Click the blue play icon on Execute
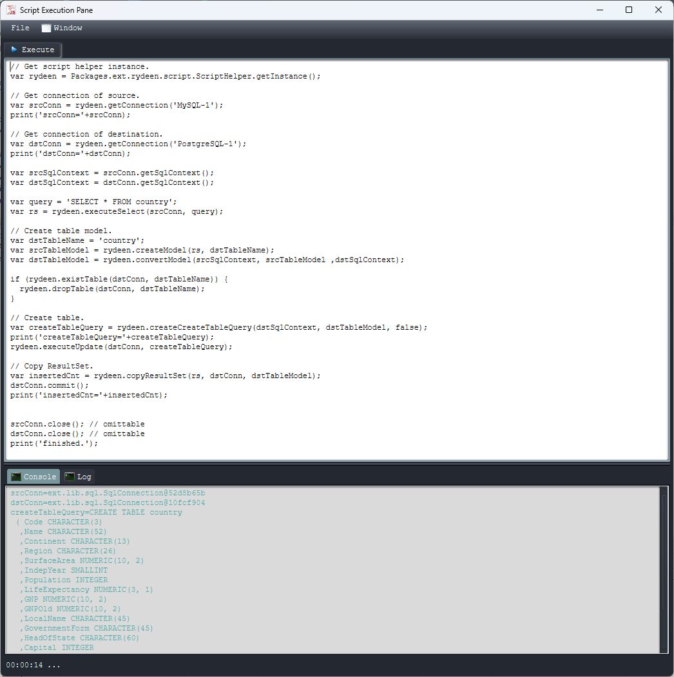The height and width of the screenshot is (677, 674). (x=14, y=50)
